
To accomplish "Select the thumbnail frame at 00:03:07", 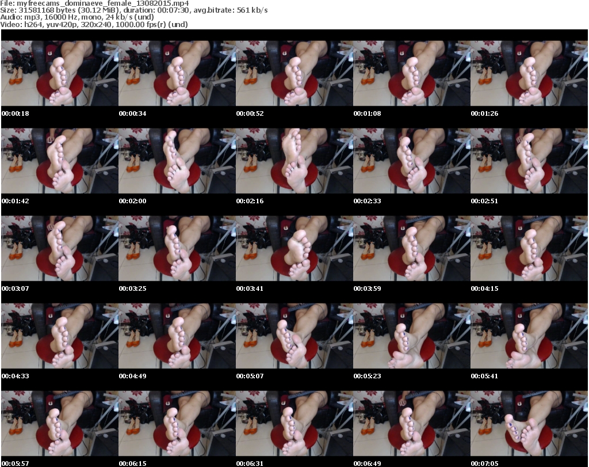I will coord(60,249).
